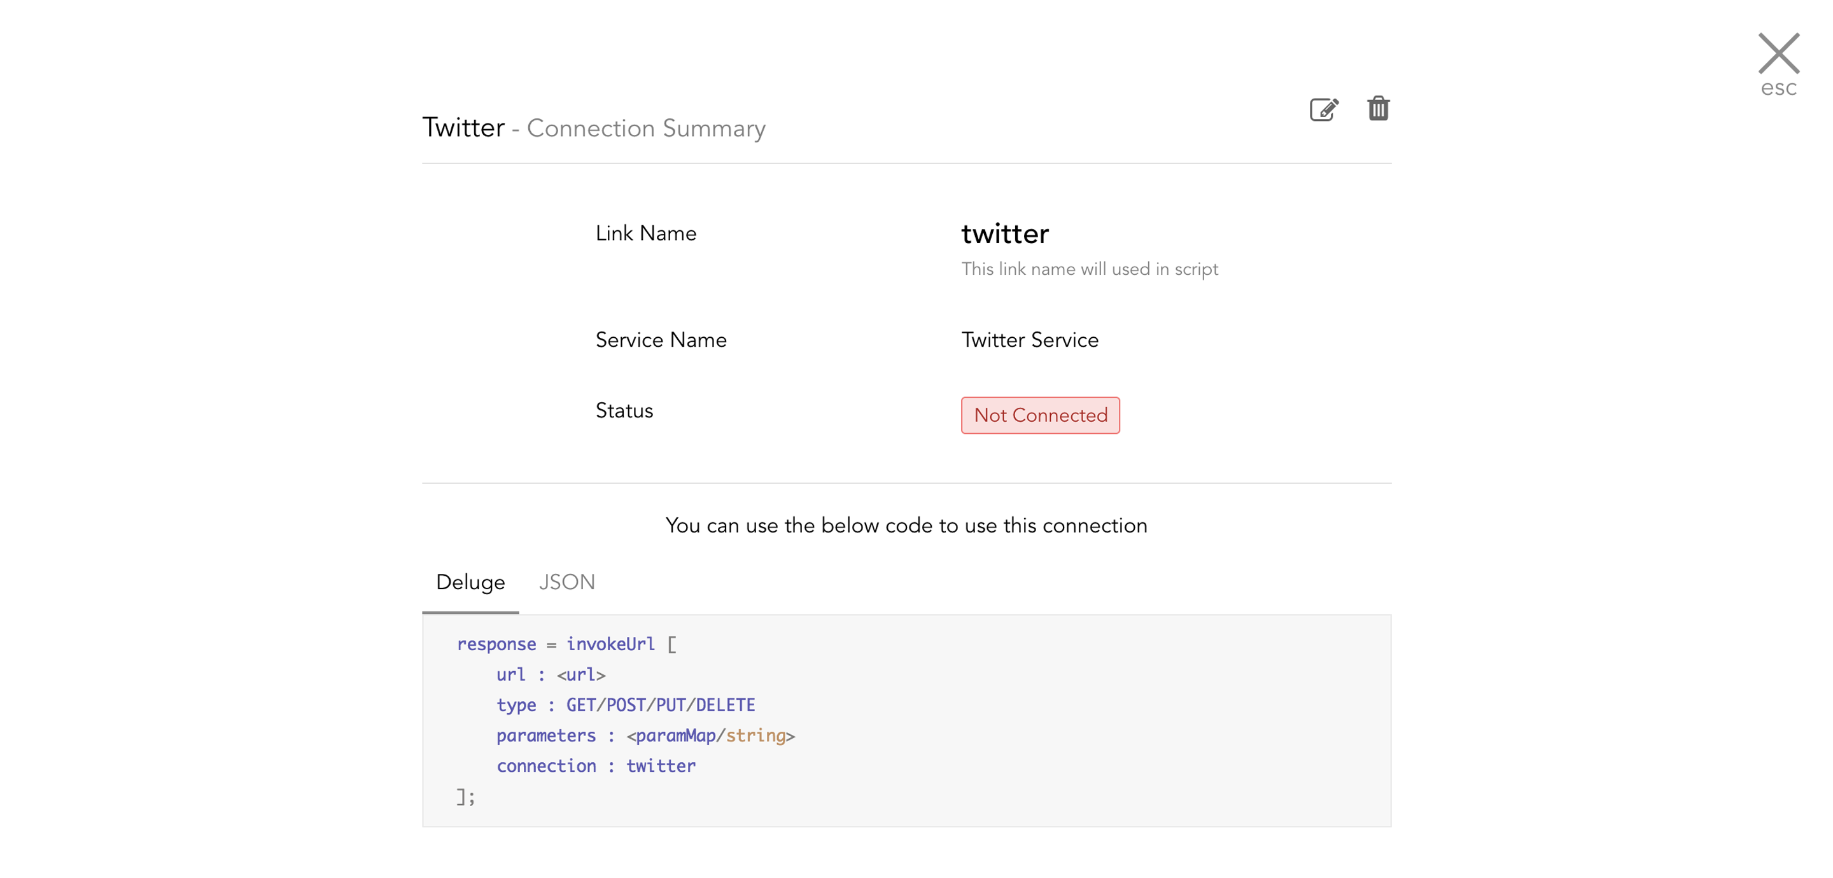Click the invokeUrl code line
Image resolution: width=1833 pixels, height=878 pixels.
(566, 644)
